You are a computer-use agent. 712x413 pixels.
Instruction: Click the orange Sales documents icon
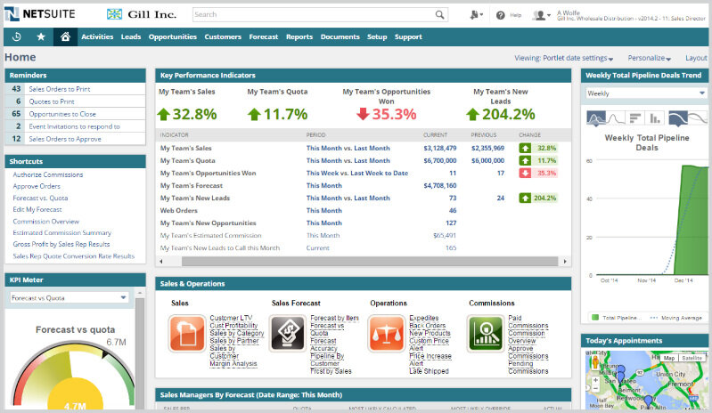pos(187,334)
